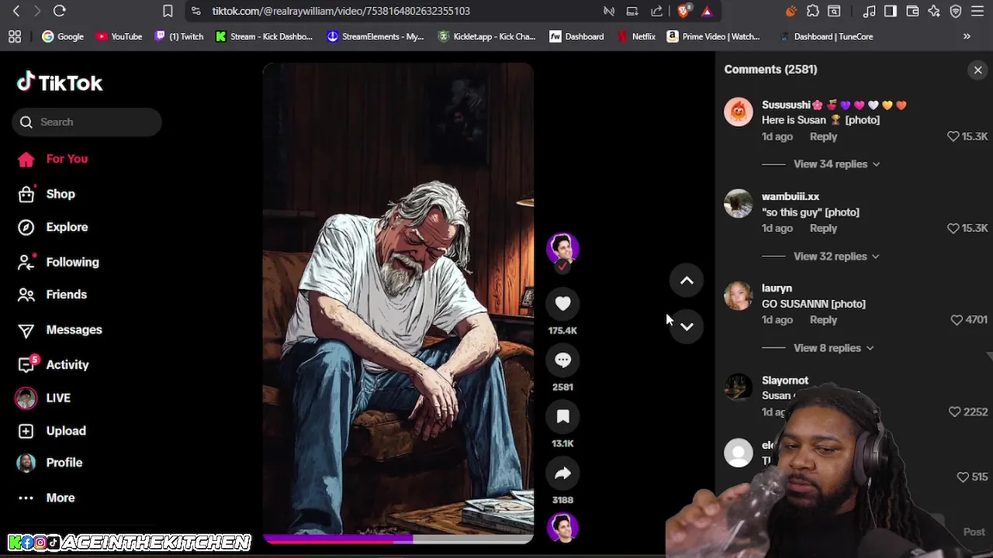Open the Google bookmark
This screenshot has width=993, height=558.
point(63,36)
